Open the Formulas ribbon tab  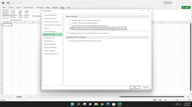point(39,7)
